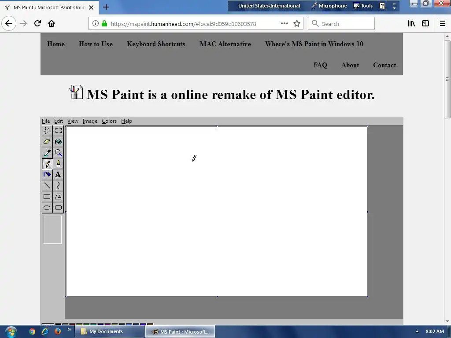Activate the Magnifier tool
451x338 pixels.
pyautogui.click(x=58, y=153)
